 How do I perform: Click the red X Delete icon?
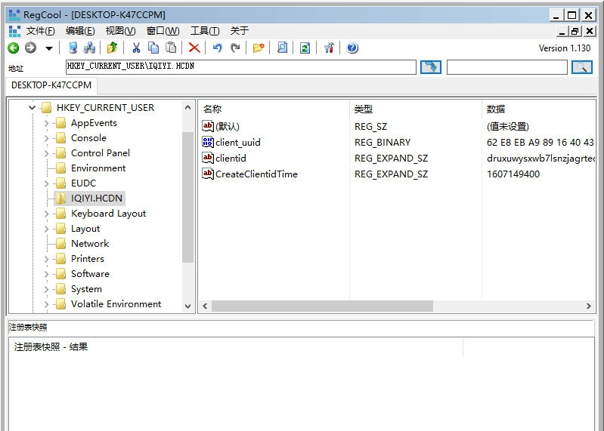coord(194,48)
